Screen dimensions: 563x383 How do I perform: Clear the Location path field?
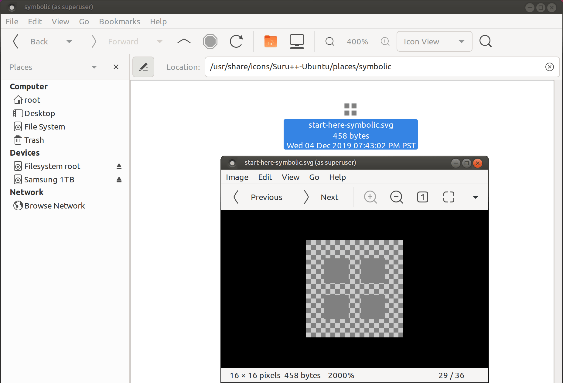(550, 67)
